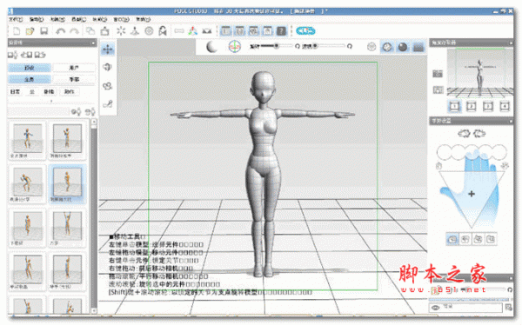Collapse the camera preview panel via its header button

[511, 43]
